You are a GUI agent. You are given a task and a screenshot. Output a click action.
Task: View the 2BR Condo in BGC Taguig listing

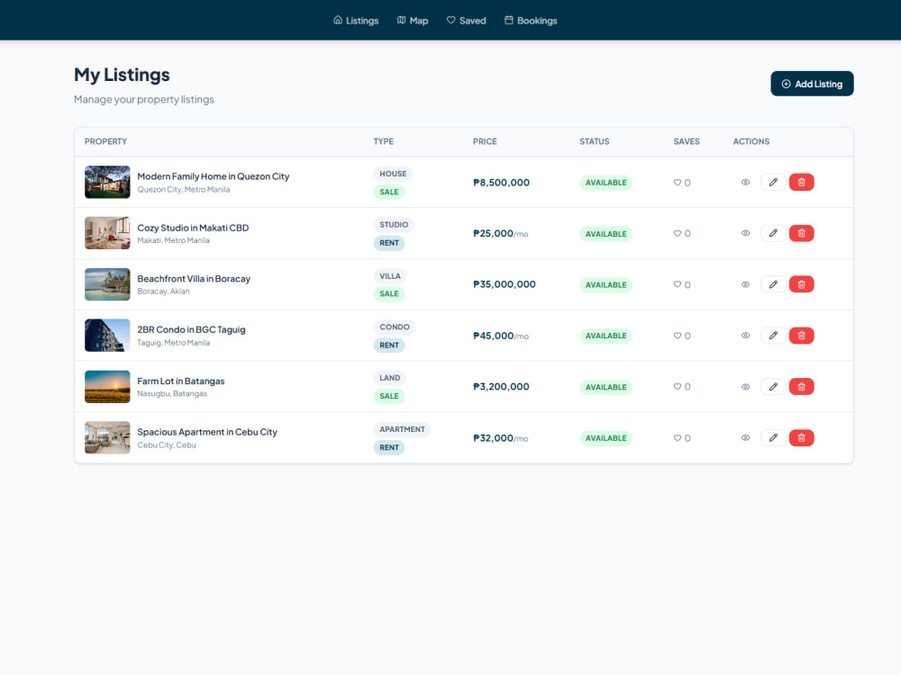[745, 336]
